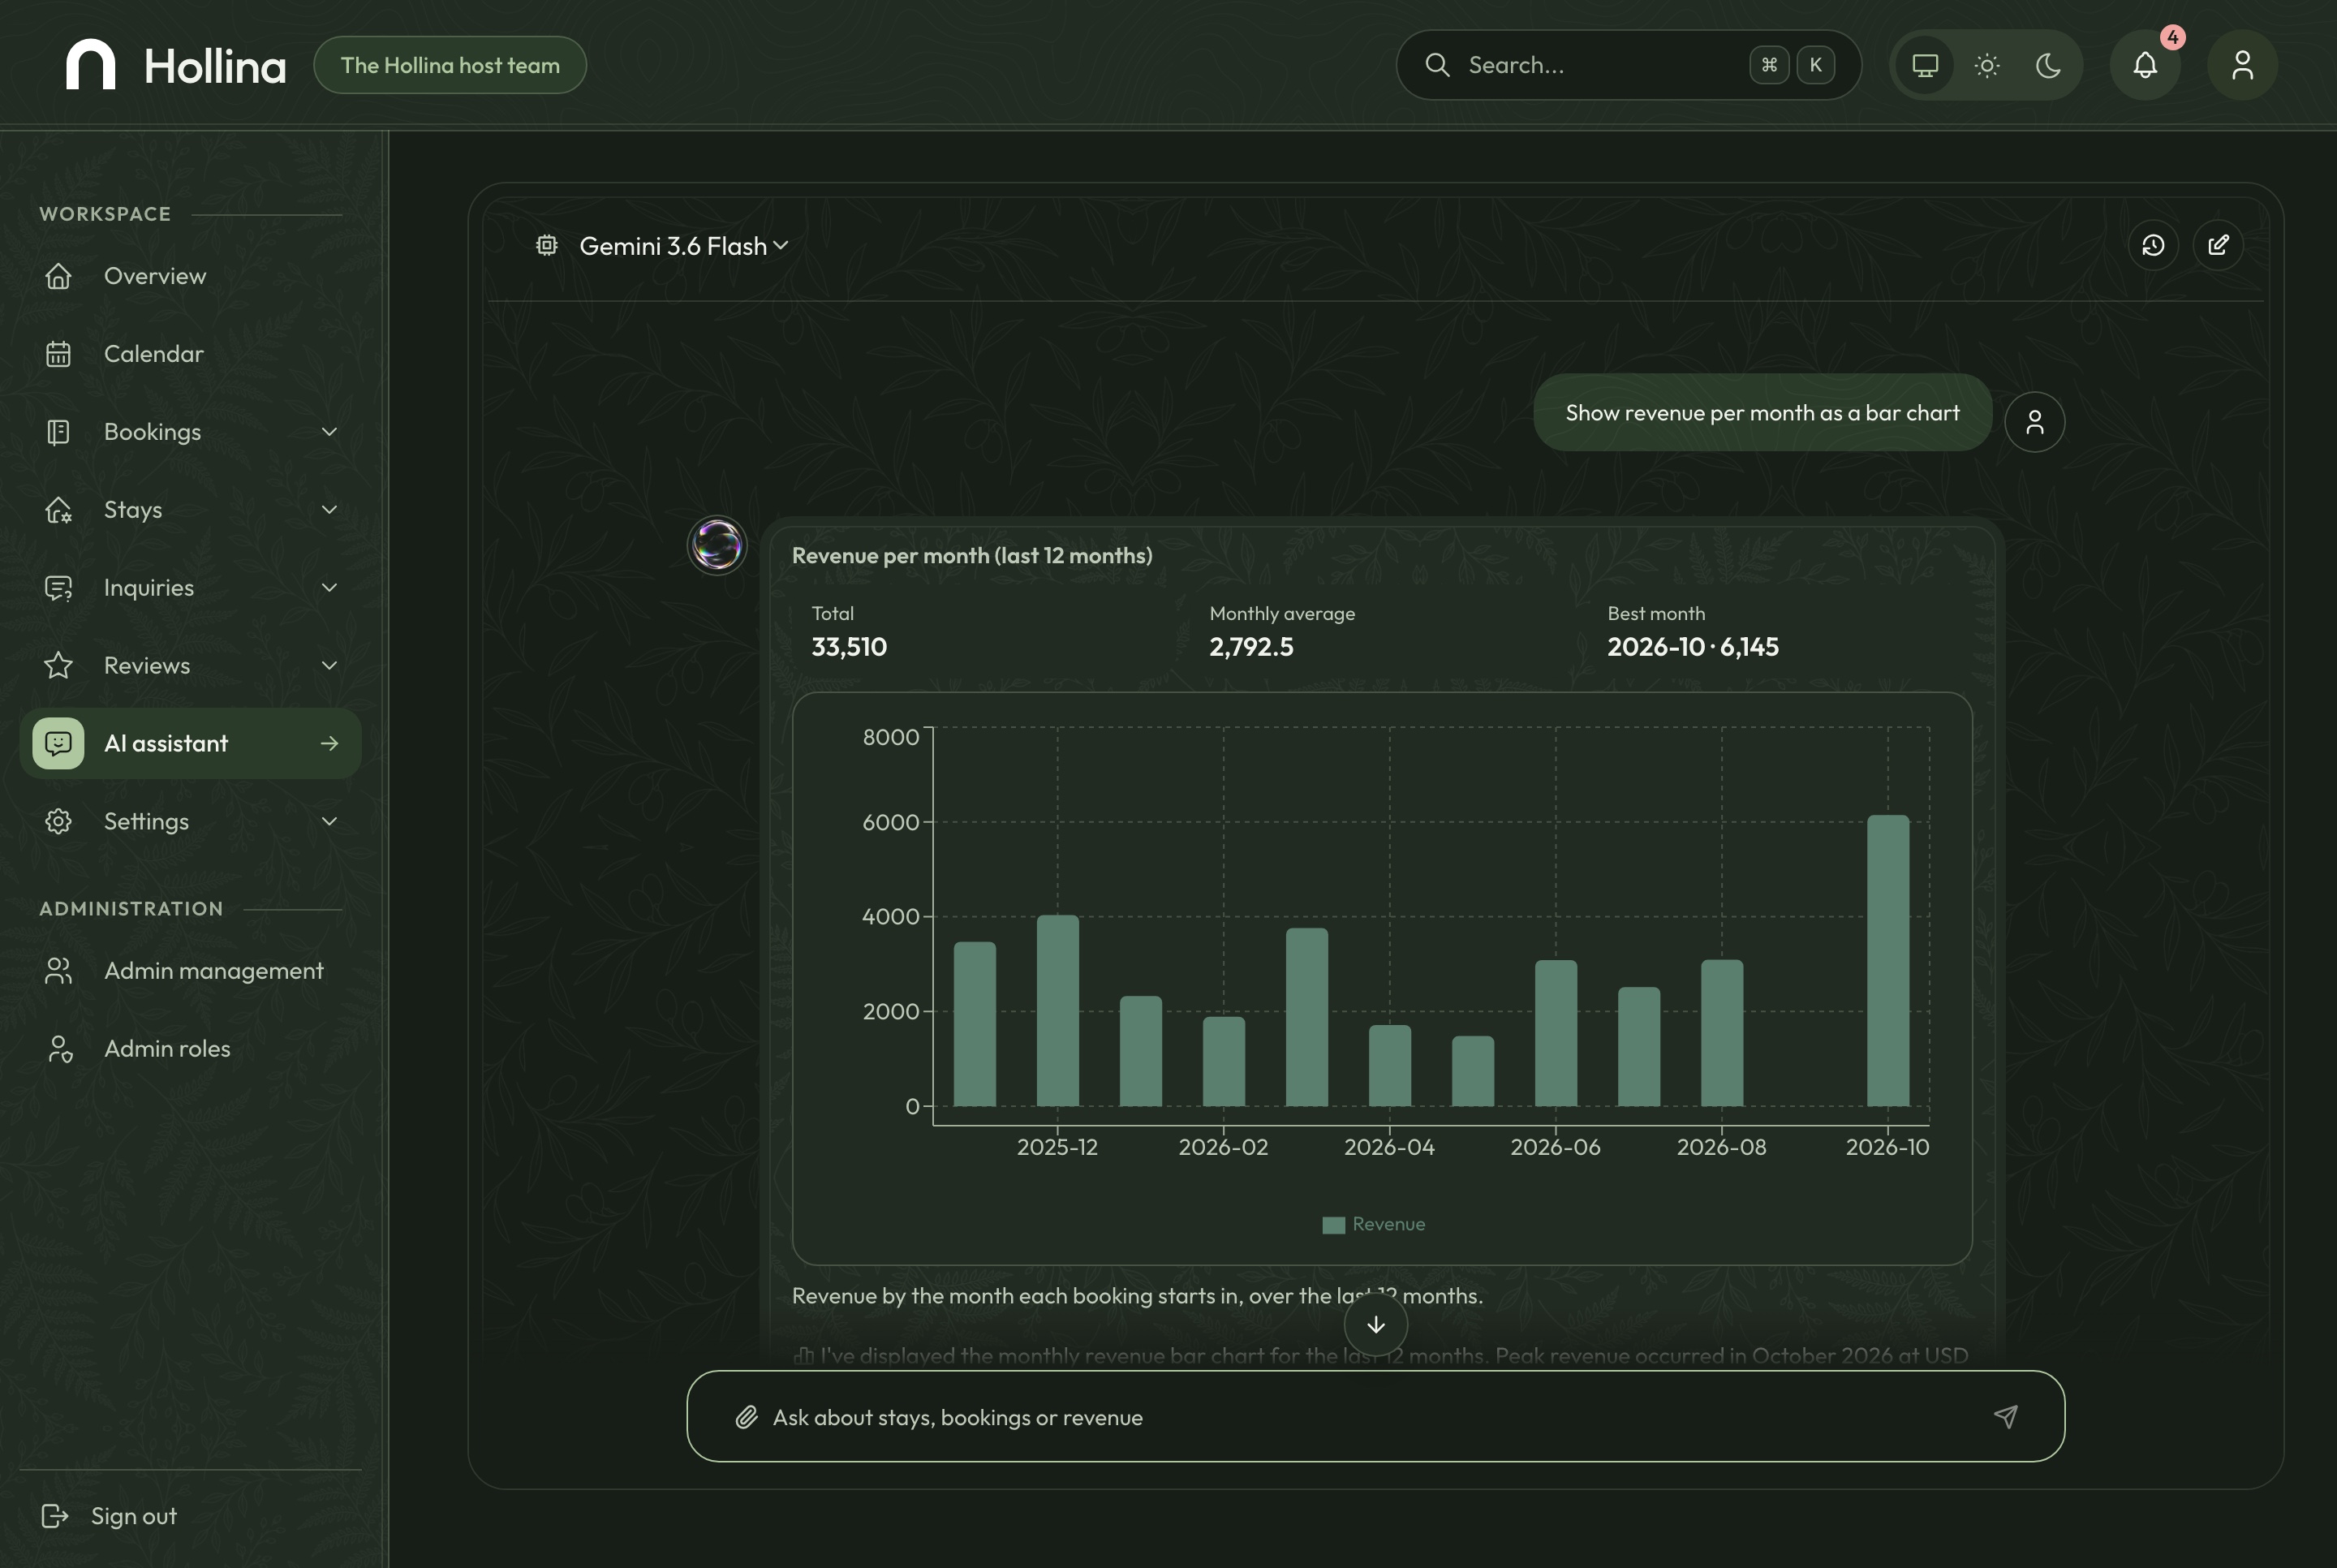Expand the Inquiries submenu chevron
This screenshot has width=2337, height=1568.
click(x=329, y=587)
